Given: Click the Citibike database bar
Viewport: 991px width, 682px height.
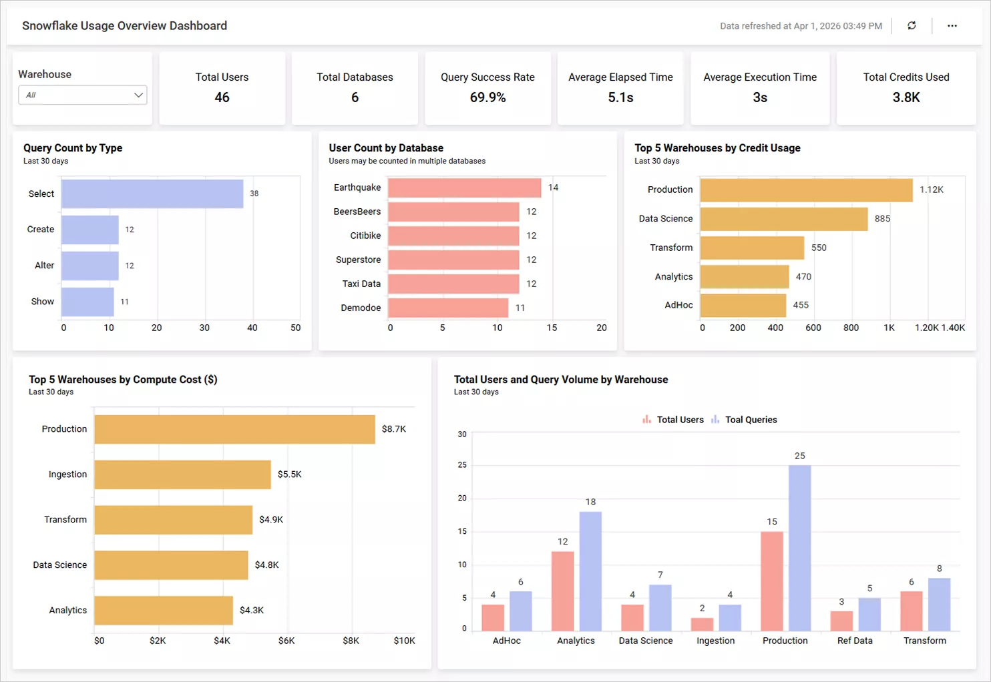Looking at the screenshot, I should (x=454, y=236).
